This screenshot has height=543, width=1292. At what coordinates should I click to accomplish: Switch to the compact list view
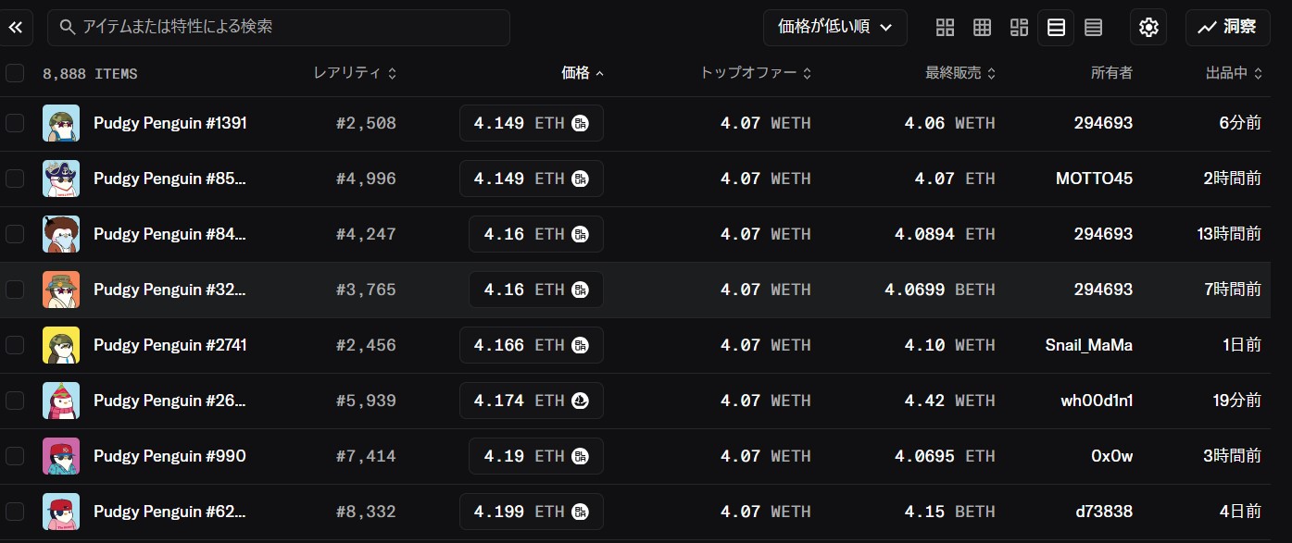pyautogui.click(x=1093, y=27)
